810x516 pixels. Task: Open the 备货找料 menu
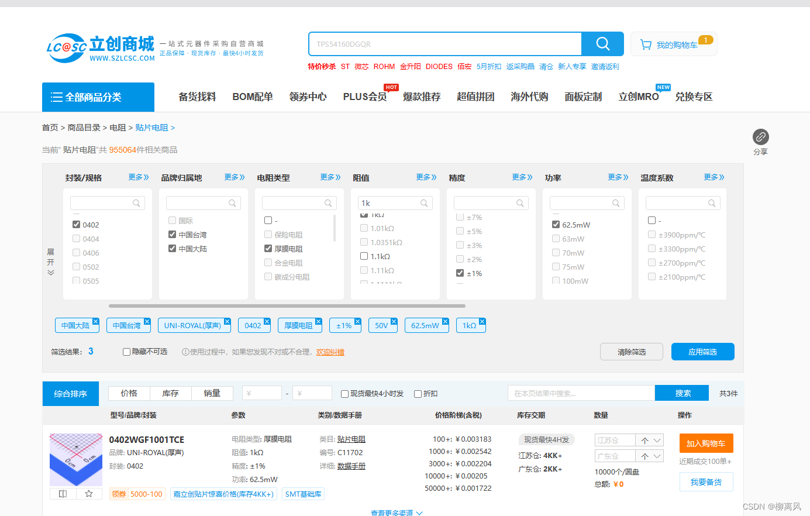tap(197, 97)
